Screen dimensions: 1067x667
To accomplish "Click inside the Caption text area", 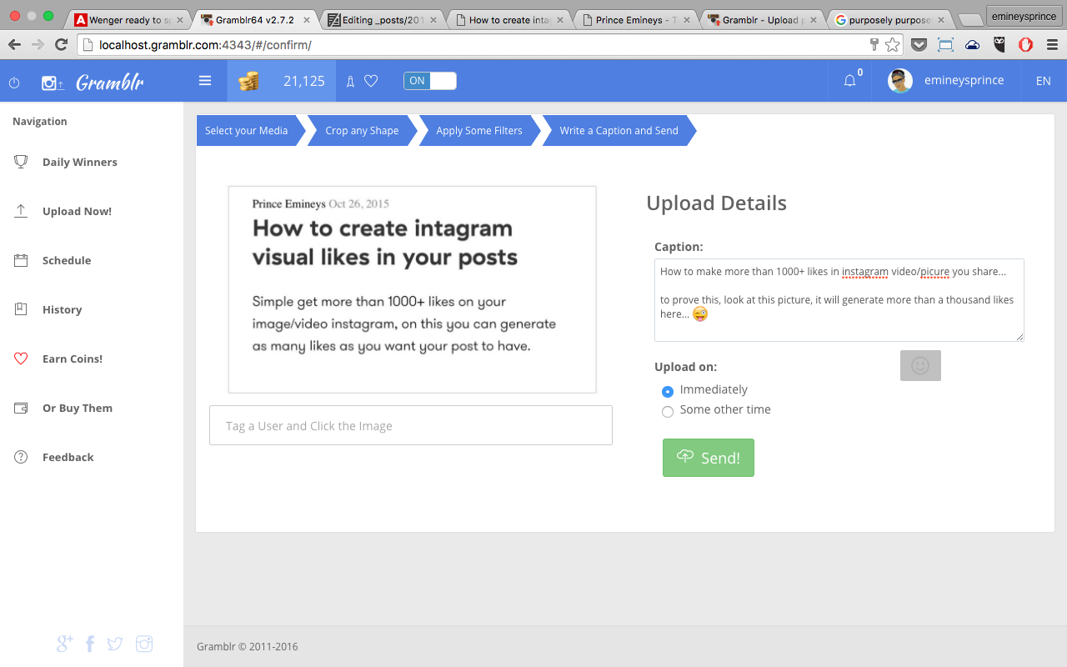I will [839, 300].
